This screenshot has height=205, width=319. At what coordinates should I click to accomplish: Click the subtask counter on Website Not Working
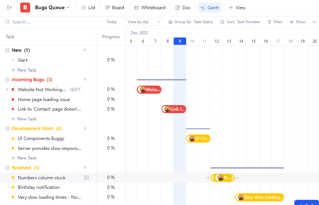tap(75, 89)
